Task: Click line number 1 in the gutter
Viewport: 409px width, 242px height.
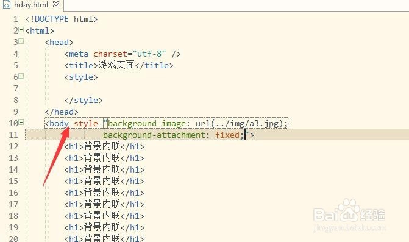Action: pos(16,19)
